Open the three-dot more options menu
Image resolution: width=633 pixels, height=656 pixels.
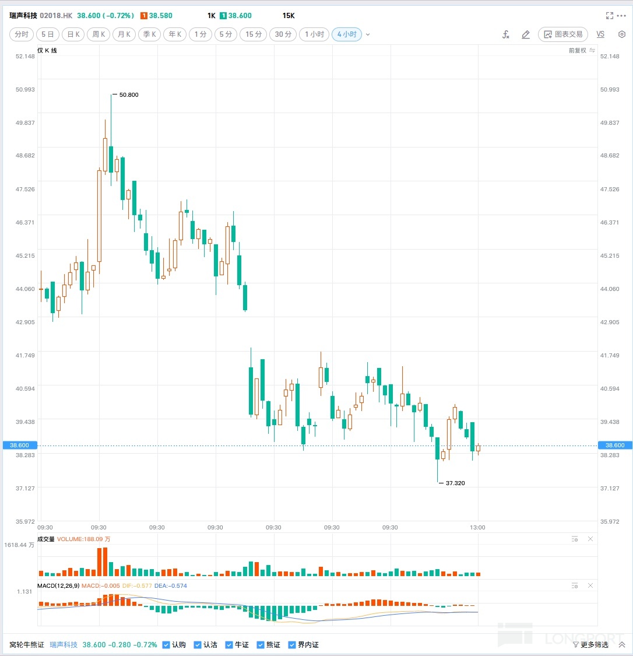(621, 16)
